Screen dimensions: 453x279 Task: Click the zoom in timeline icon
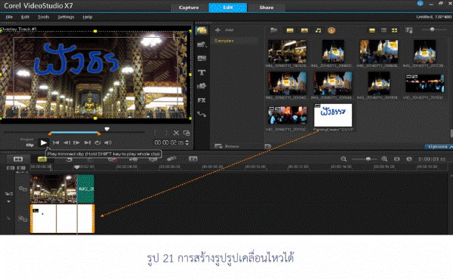click(x=384, y=159)
